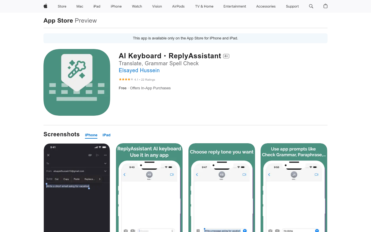Open the shopping bag icon

coord(325,6)
